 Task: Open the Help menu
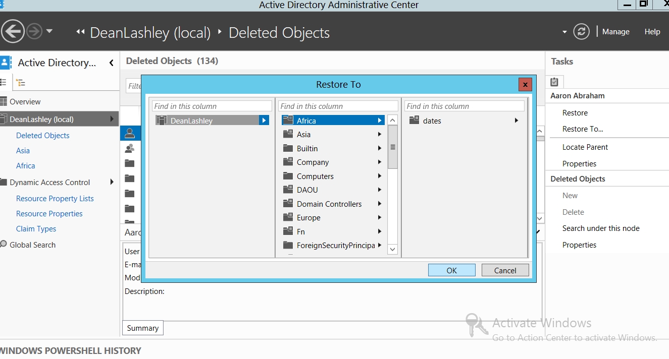652,32
